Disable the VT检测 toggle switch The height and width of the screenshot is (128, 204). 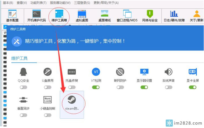click(96, 87)
